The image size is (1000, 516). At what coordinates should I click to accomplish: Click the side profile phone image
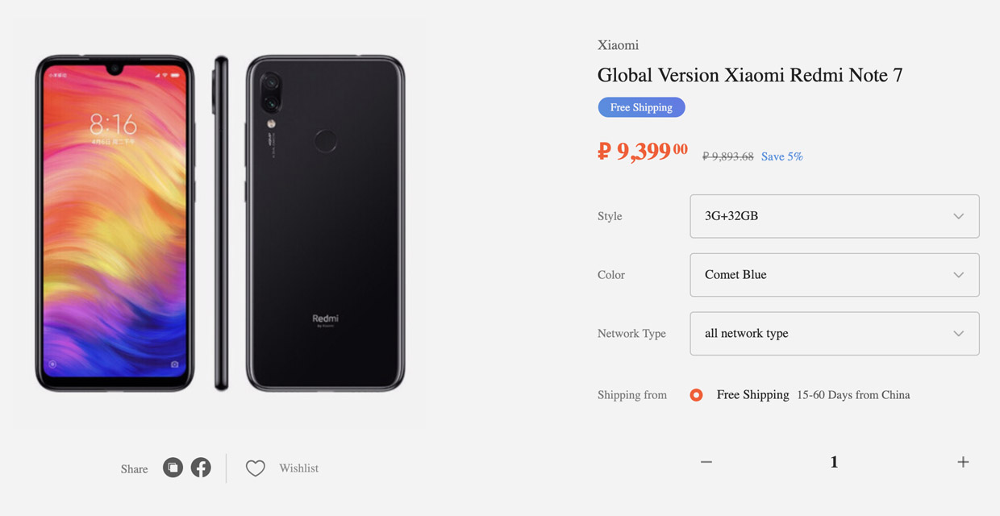[x=221, y=223]
